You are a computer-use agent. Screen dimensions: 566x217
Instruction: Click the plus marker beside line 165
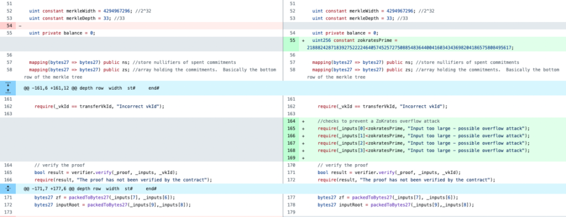(x=303, y=129)
